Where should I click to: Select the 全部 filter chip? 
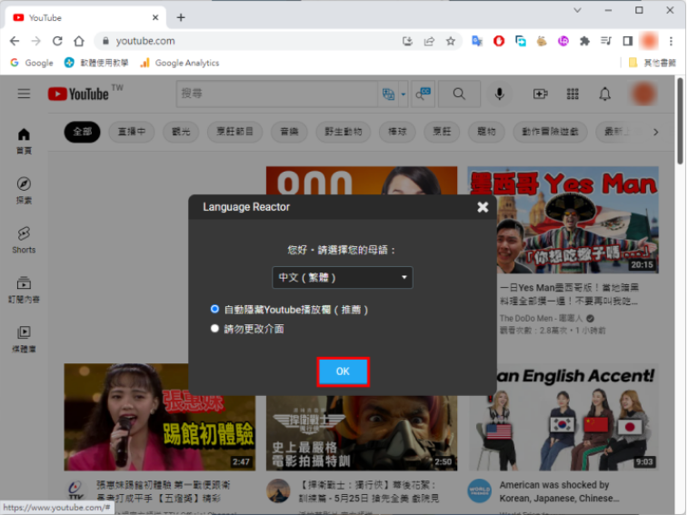[82, 132]
